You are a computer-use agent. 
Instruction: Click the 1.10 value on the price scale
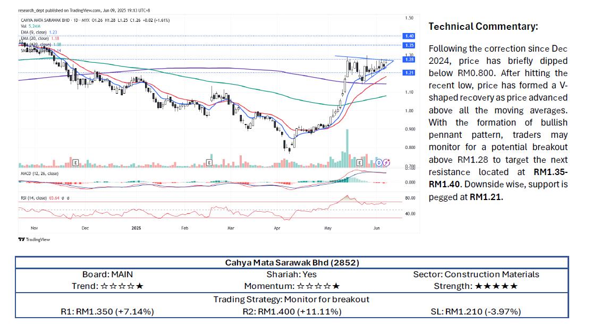[409, 92]
